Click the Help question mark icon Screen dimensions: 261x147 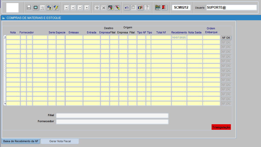(x=147, y=8)
